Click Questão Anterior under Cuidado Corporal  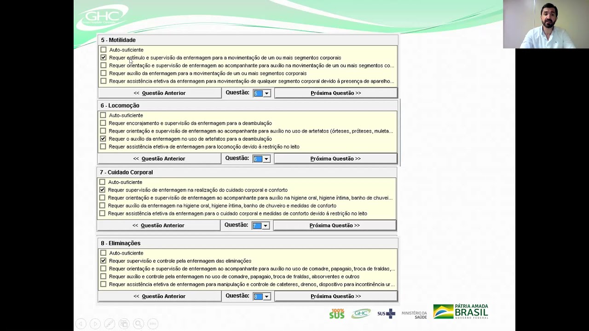click(x=158, y=225)
